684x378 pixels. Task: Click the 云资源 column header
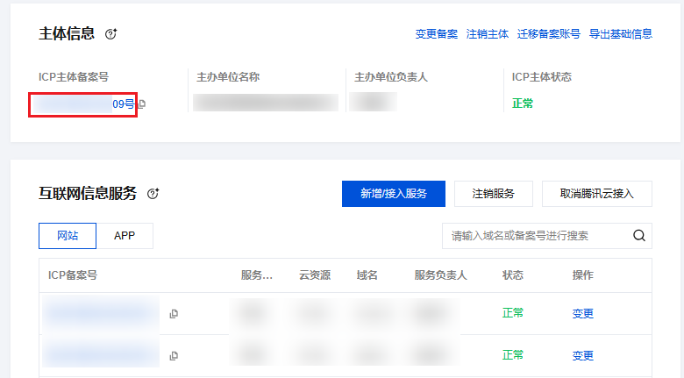point(315,275)
